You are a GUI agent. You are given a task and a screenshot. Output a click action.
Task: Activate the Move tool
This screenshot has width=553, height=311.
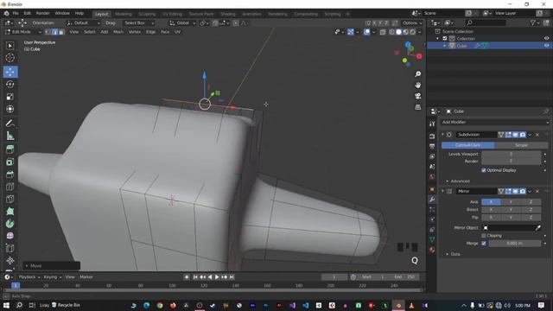coord(10,72)
